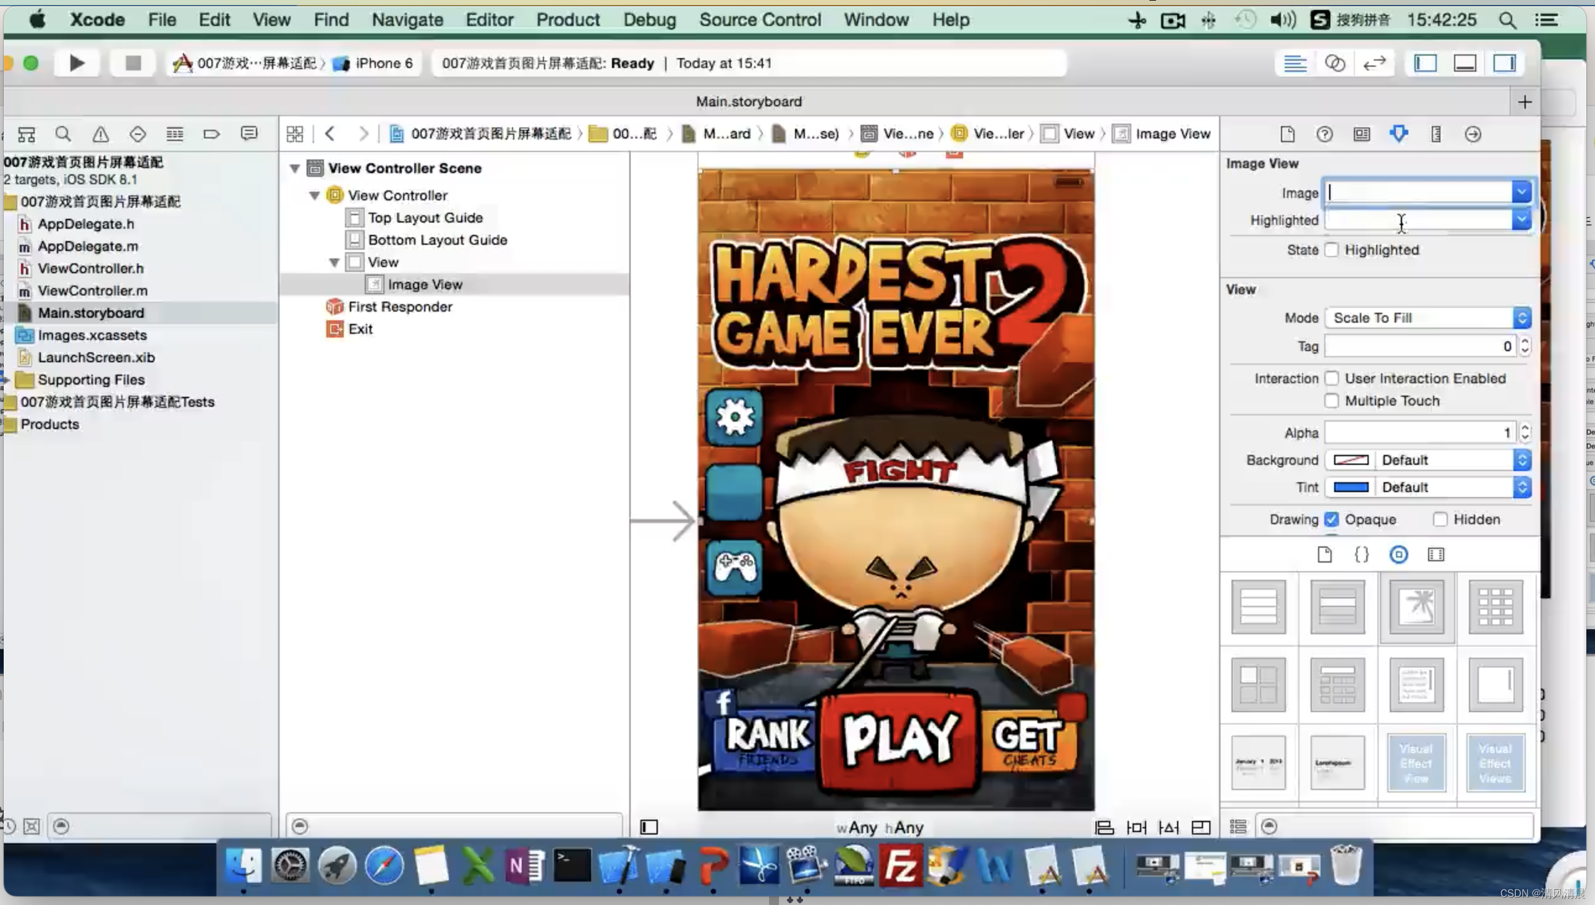Open the Debug navigator
The image size is (1595, 905).
[x=175, y=134]
